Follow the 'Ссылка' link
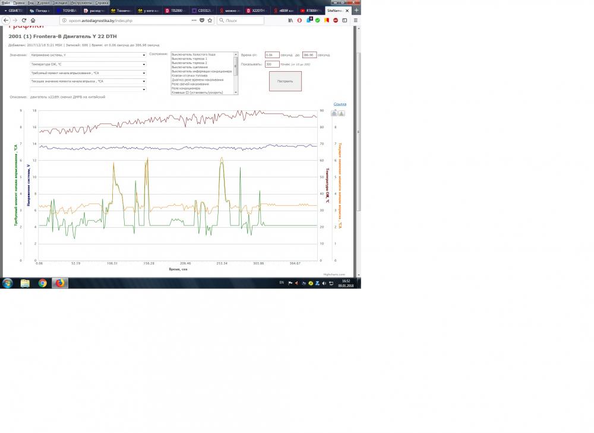 (339, 104)
